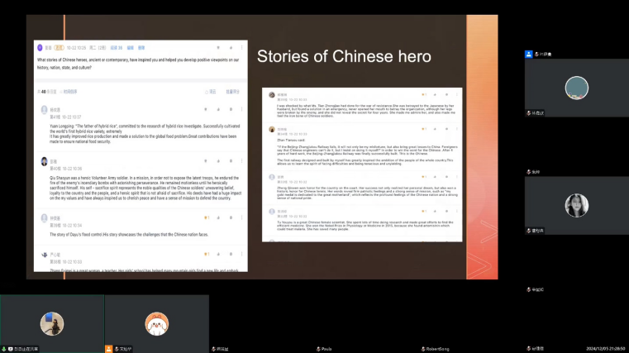Screen dimensions: 629x353
Task: Click the purple author avatar on the question post
Action: point(40,48)
